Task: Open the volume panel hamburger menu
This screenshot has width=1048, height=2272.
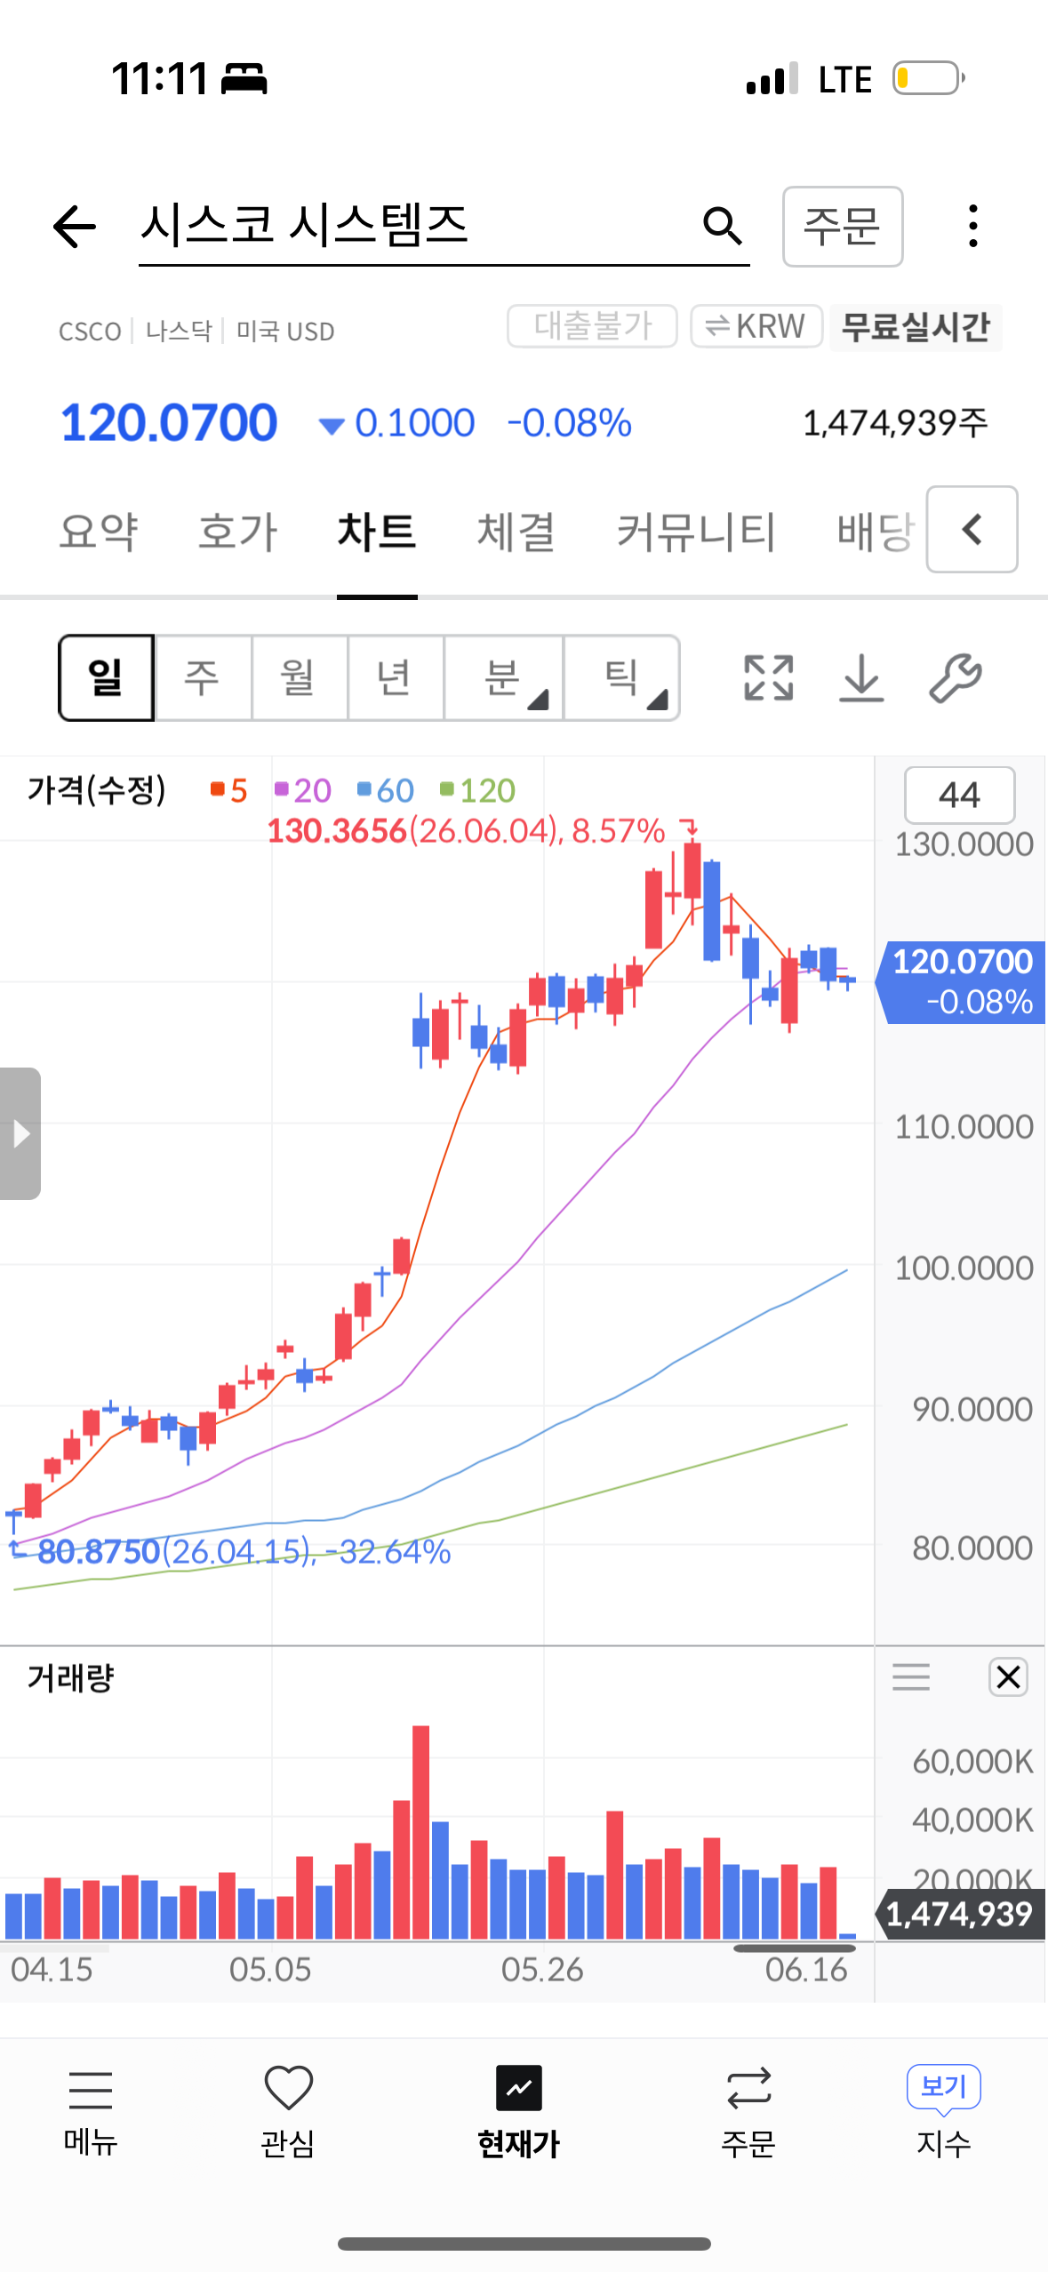Action: coord(911,1677)
